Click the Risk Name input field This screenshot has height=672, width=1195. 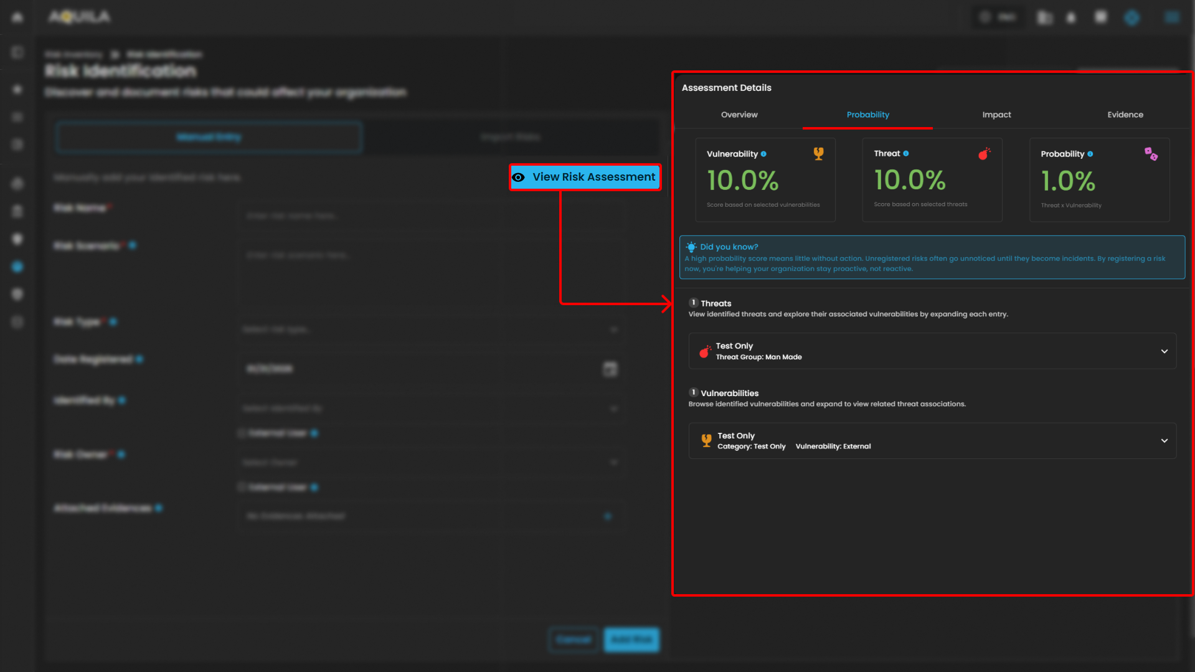tap(430, 215)
